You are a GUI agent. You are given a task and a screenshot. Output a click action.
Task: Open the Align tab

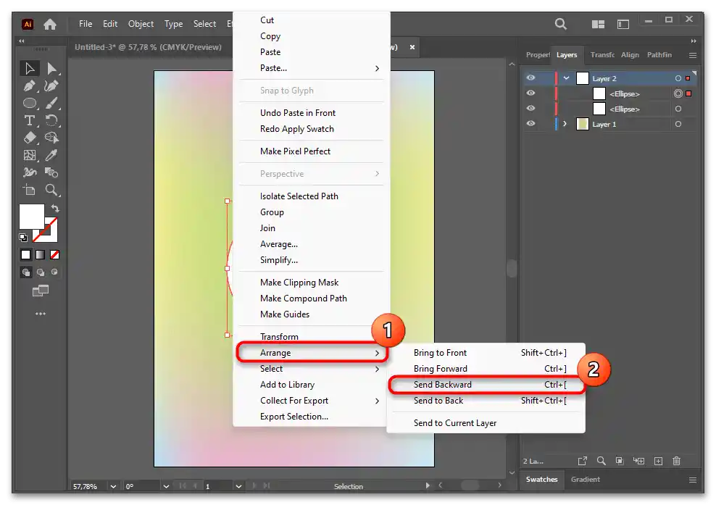pos(630,55)
